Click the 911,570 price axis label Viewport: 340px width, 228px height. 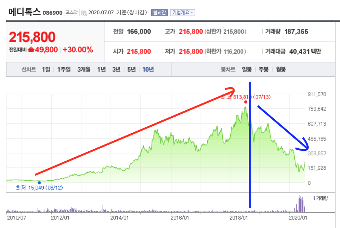pos(317,94)
